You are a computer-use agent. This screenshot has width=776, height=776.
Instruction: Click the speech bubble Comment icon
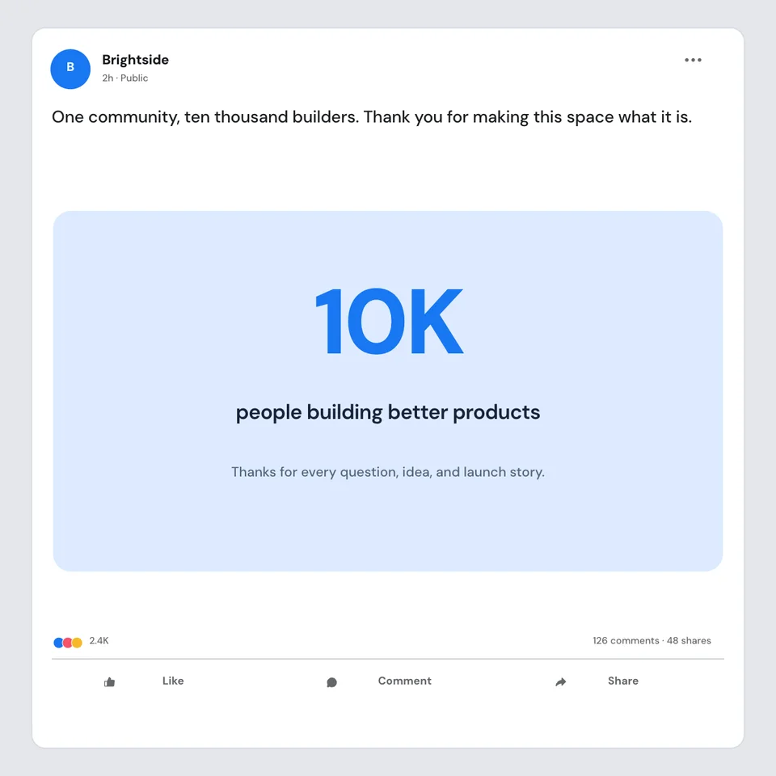[331, 682]
